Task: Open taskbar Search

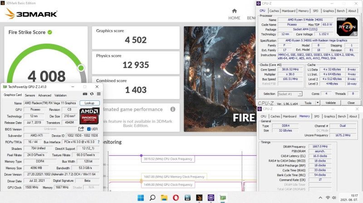Action: pyautogui.click(x=152, y=198)
